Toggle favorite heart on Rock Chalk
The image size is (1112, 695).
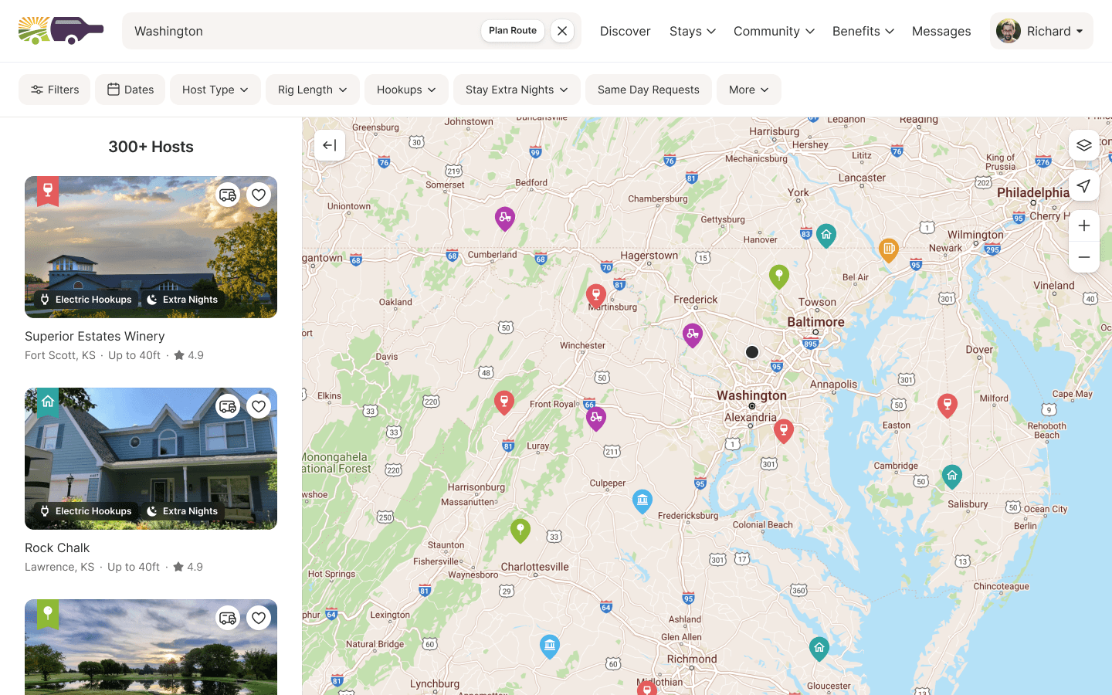(x=259, y=406)
